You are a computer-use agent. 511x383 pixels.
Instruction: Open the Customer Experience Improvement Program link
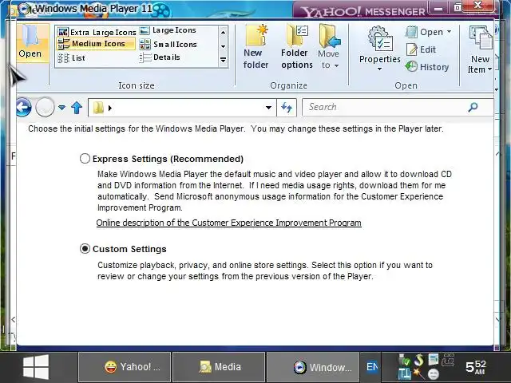(229, 223)
